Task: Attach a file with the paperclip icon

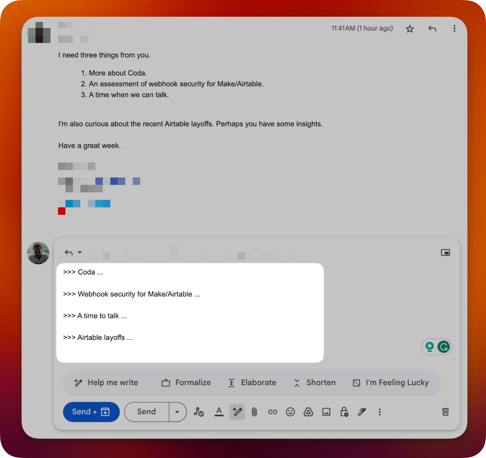Action: click(x=254, y=412)
